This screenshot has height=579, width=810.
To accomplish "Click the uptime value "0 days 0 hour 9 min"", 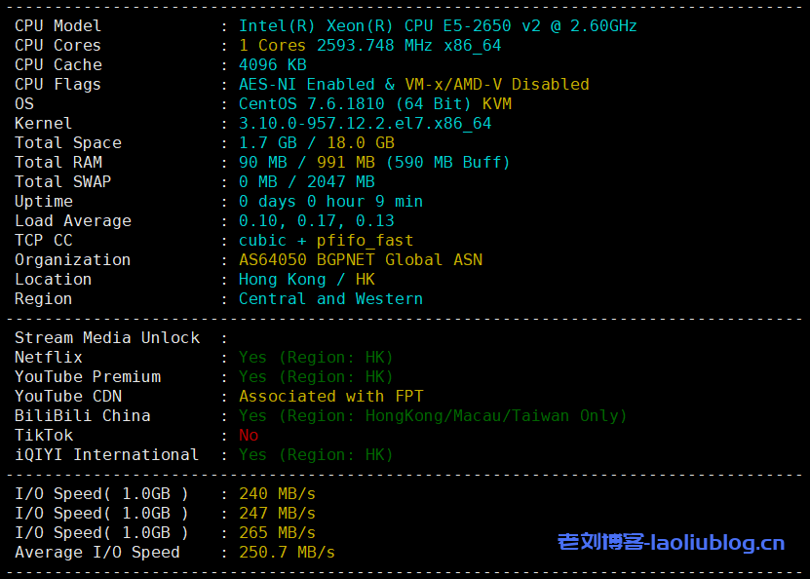I will pos(330,202).
